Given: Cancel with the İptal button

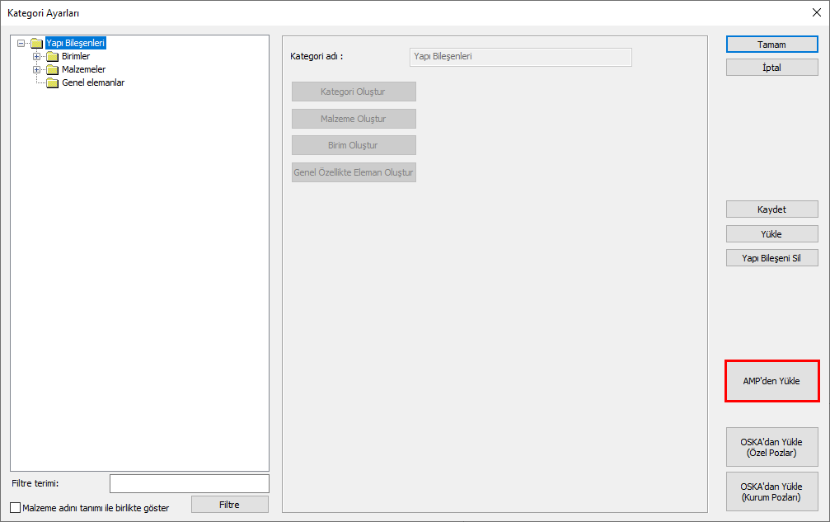Looking at the screenshot, I should pos(771,68).
